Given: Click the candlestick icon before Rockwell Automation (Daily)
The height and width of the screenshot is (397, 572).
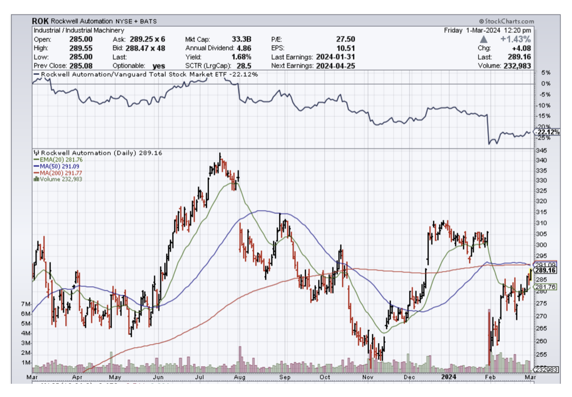Looking at the screenshot, I should pos(36,153).
